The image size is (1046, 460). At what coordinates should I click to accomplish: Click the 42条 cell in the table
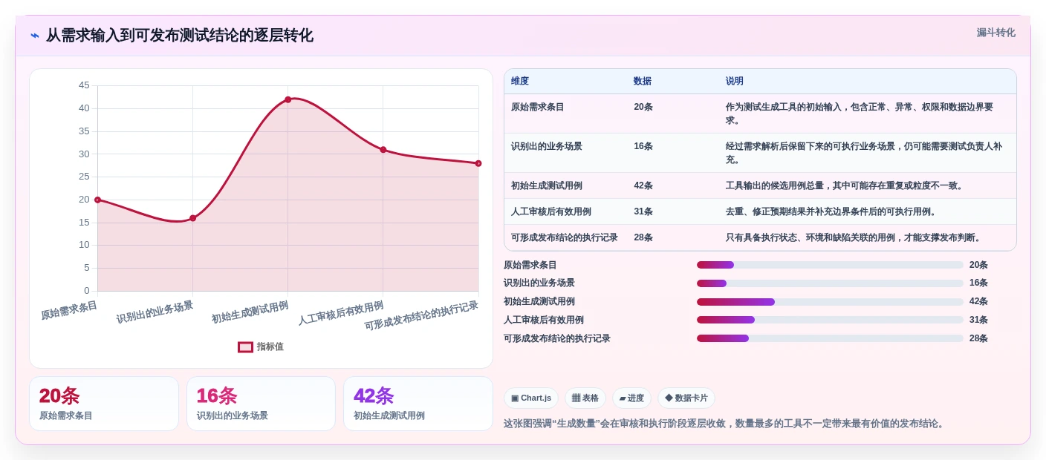pos(643,185)
